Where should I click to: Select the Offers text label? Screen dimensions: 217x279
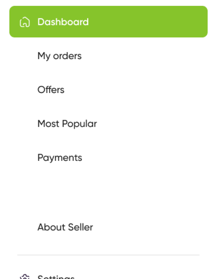[51, 90]
